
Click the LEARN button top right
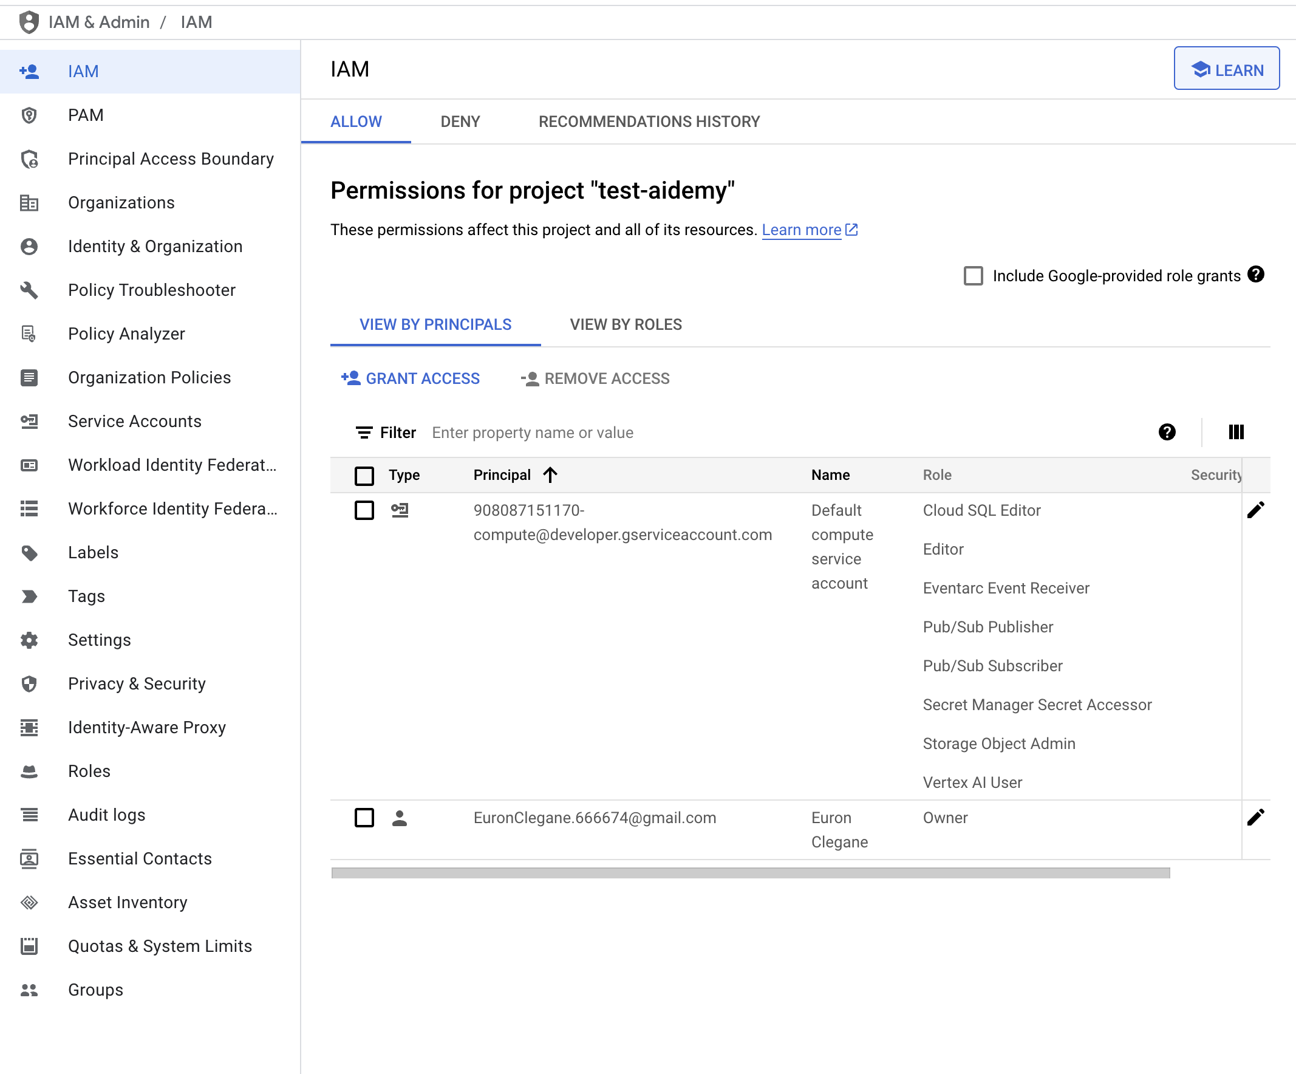(x=1227, y=69)
